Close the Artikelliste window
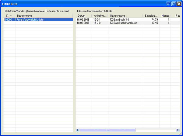The width and height of the screenshot is (183, 136). [179, 4]
